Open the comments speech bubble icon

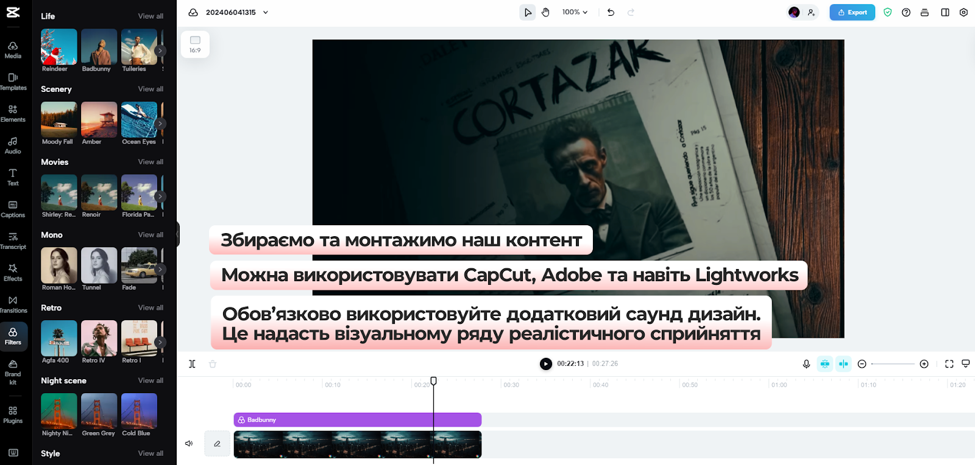pyautogui.click(x=966, y=364)
